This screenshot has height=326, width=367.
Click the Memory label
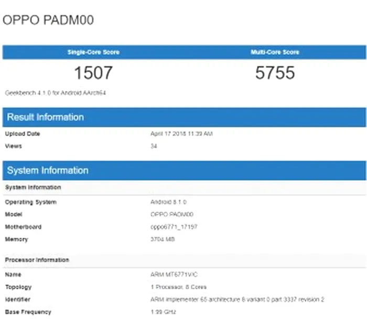coord(17,239)
